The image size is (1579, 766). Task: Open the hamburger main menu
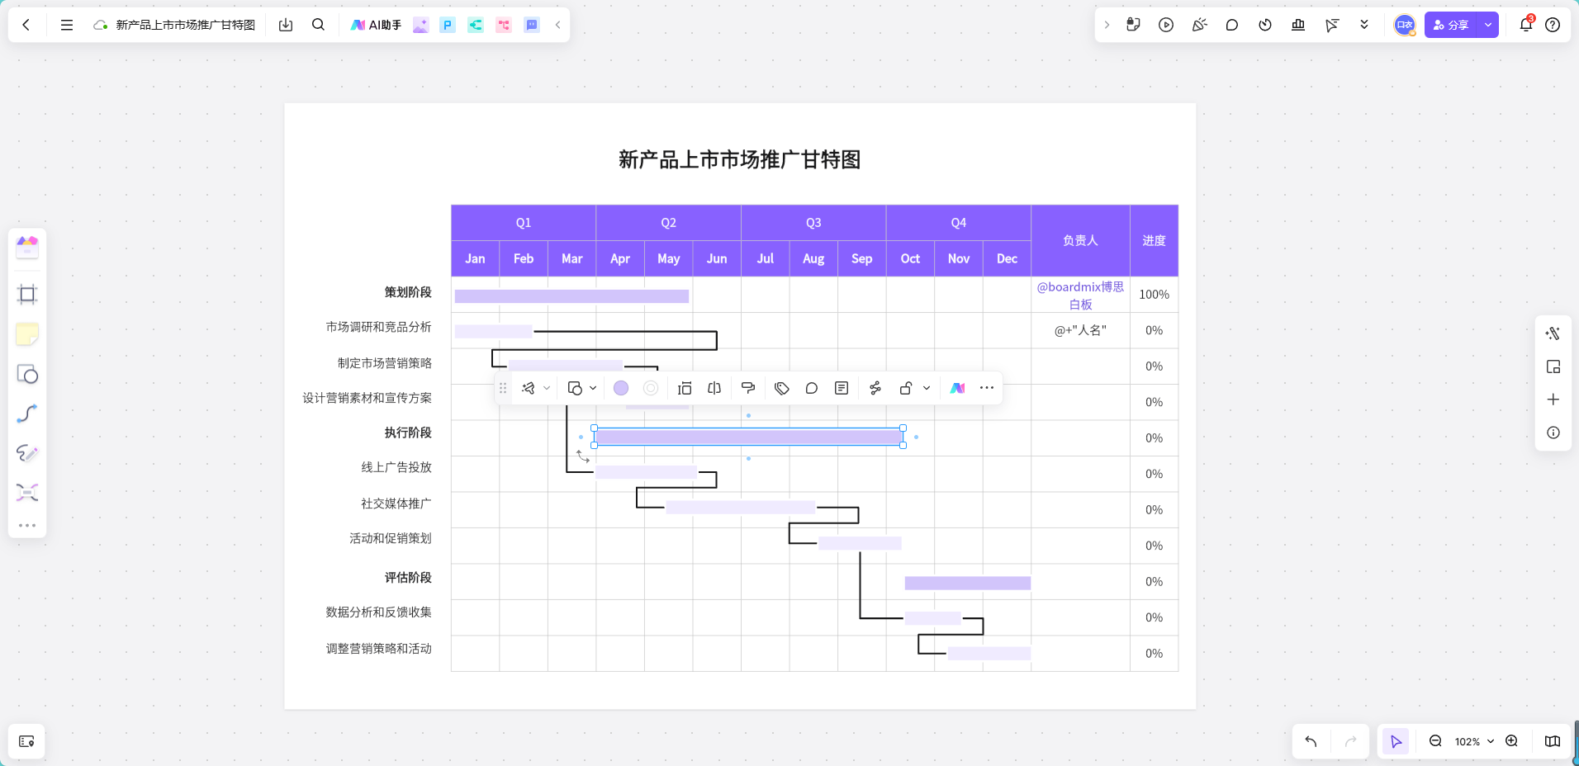click(x=67, y=25)
